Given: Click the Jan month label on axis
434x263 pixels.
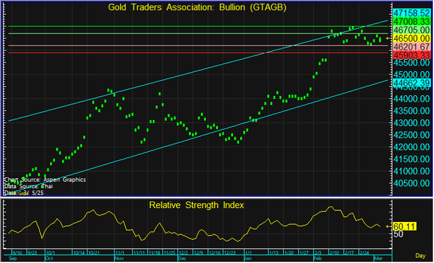Looking at the screenshot, I should click(x=248, y=259).
